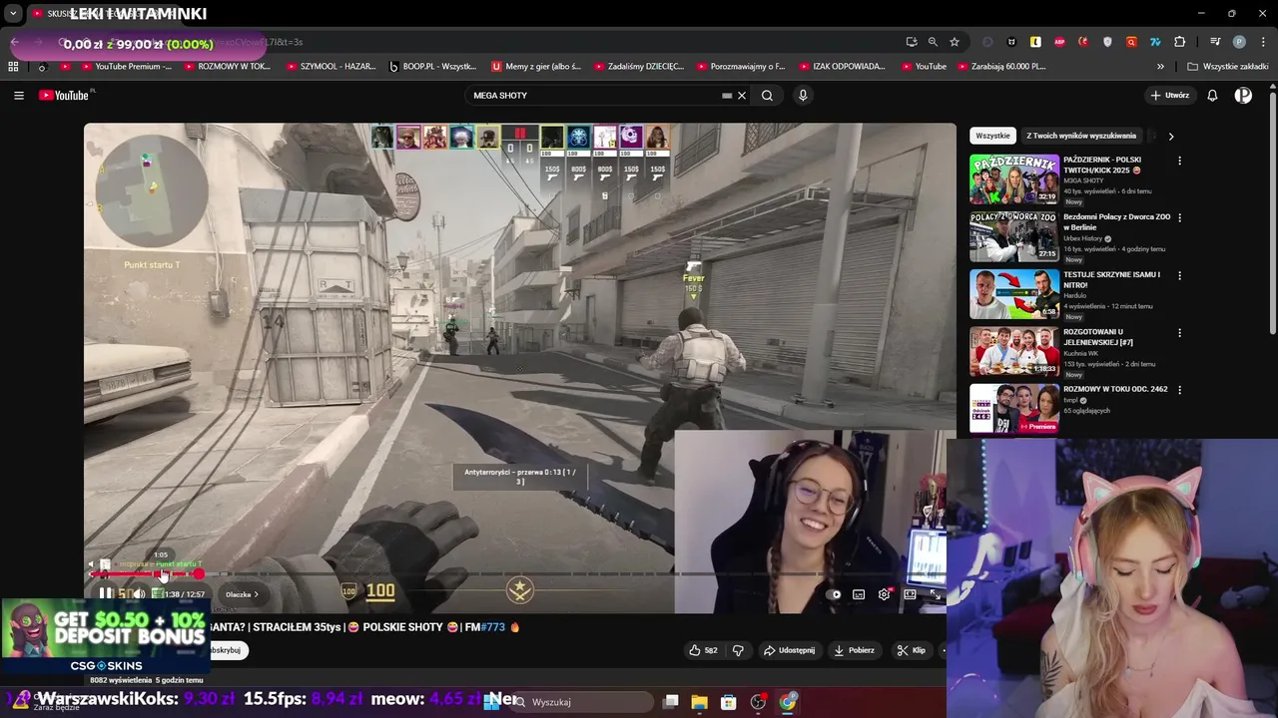Open Wszystkie zakładki bookmarks folder

1228,67
